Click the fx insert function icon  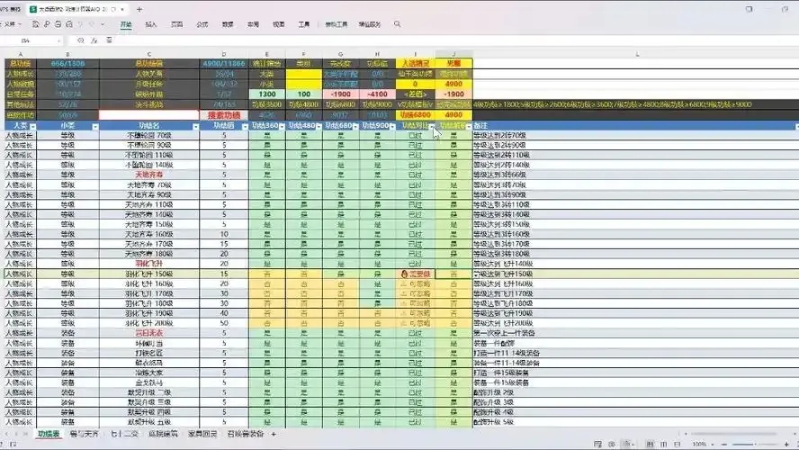(x=94, y=40)
